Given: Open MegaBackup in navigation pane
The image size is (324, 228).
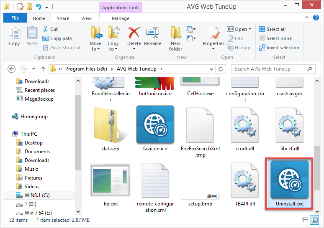Looking at the screenshot, I should (x=35, y=99).
